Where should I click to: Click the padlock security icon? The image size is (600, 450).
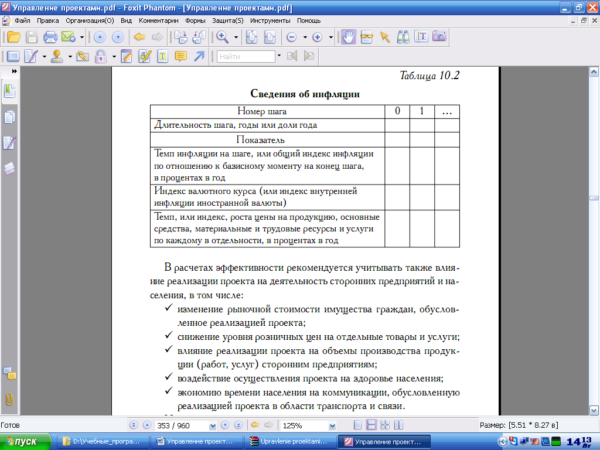click(101, 57)
